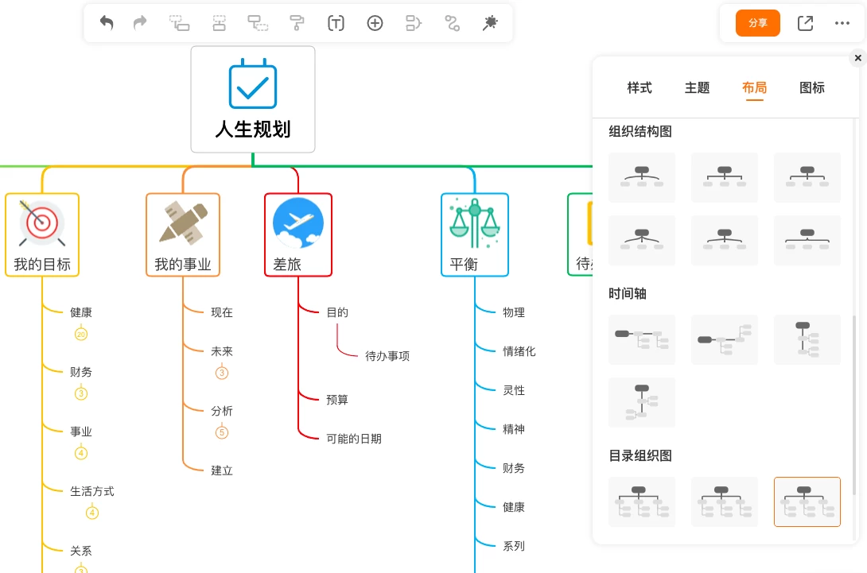Click the text box [T] toolbar icon

coord(336,23)
